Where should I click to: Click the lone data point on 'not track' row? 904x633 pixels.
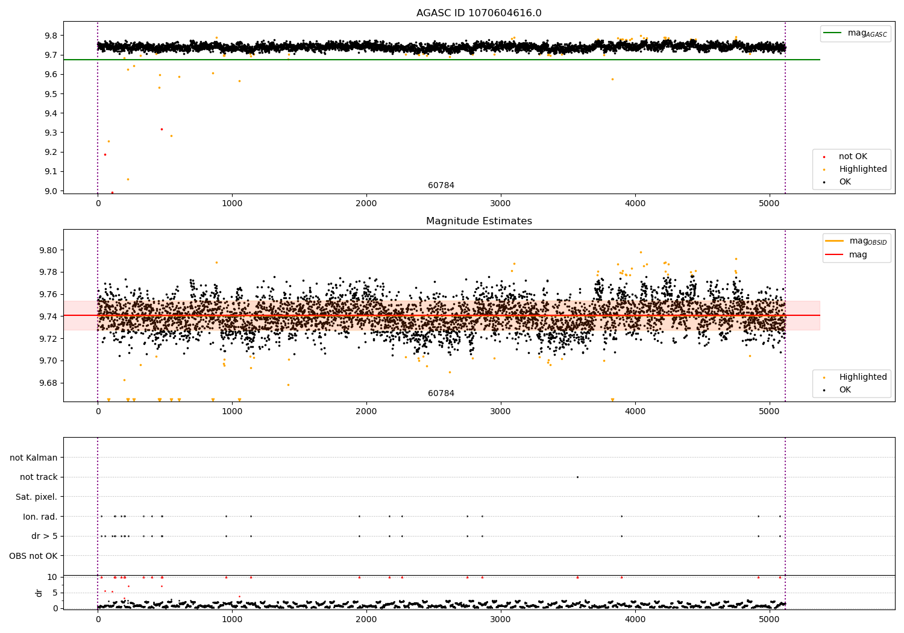click(577, 477)
